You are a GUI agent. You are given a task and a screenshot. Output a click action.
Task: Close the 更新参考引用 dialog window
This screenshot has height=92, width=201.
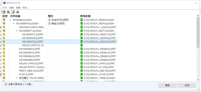196,3
